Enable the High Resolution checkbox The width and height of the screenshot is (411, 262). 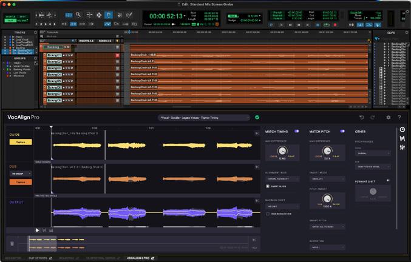click(x=268, y=213)
